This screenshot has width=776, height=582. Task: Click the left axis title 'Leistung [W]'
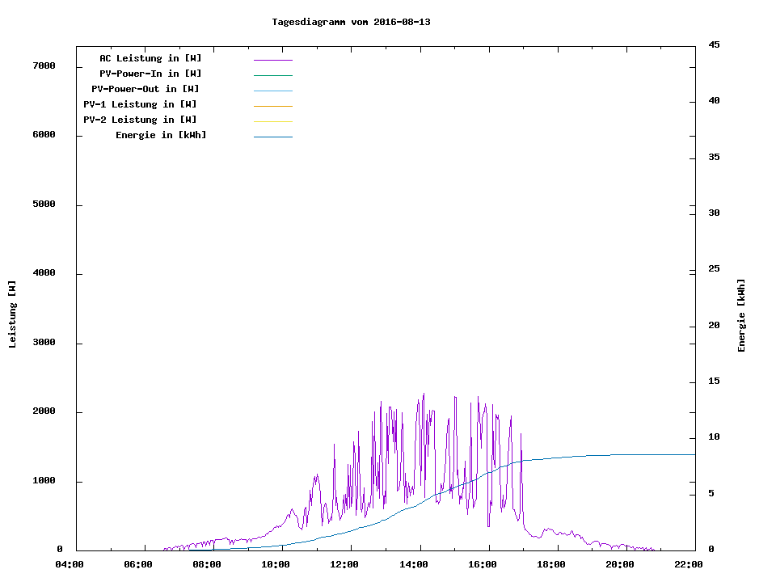[x=12, y=314]
